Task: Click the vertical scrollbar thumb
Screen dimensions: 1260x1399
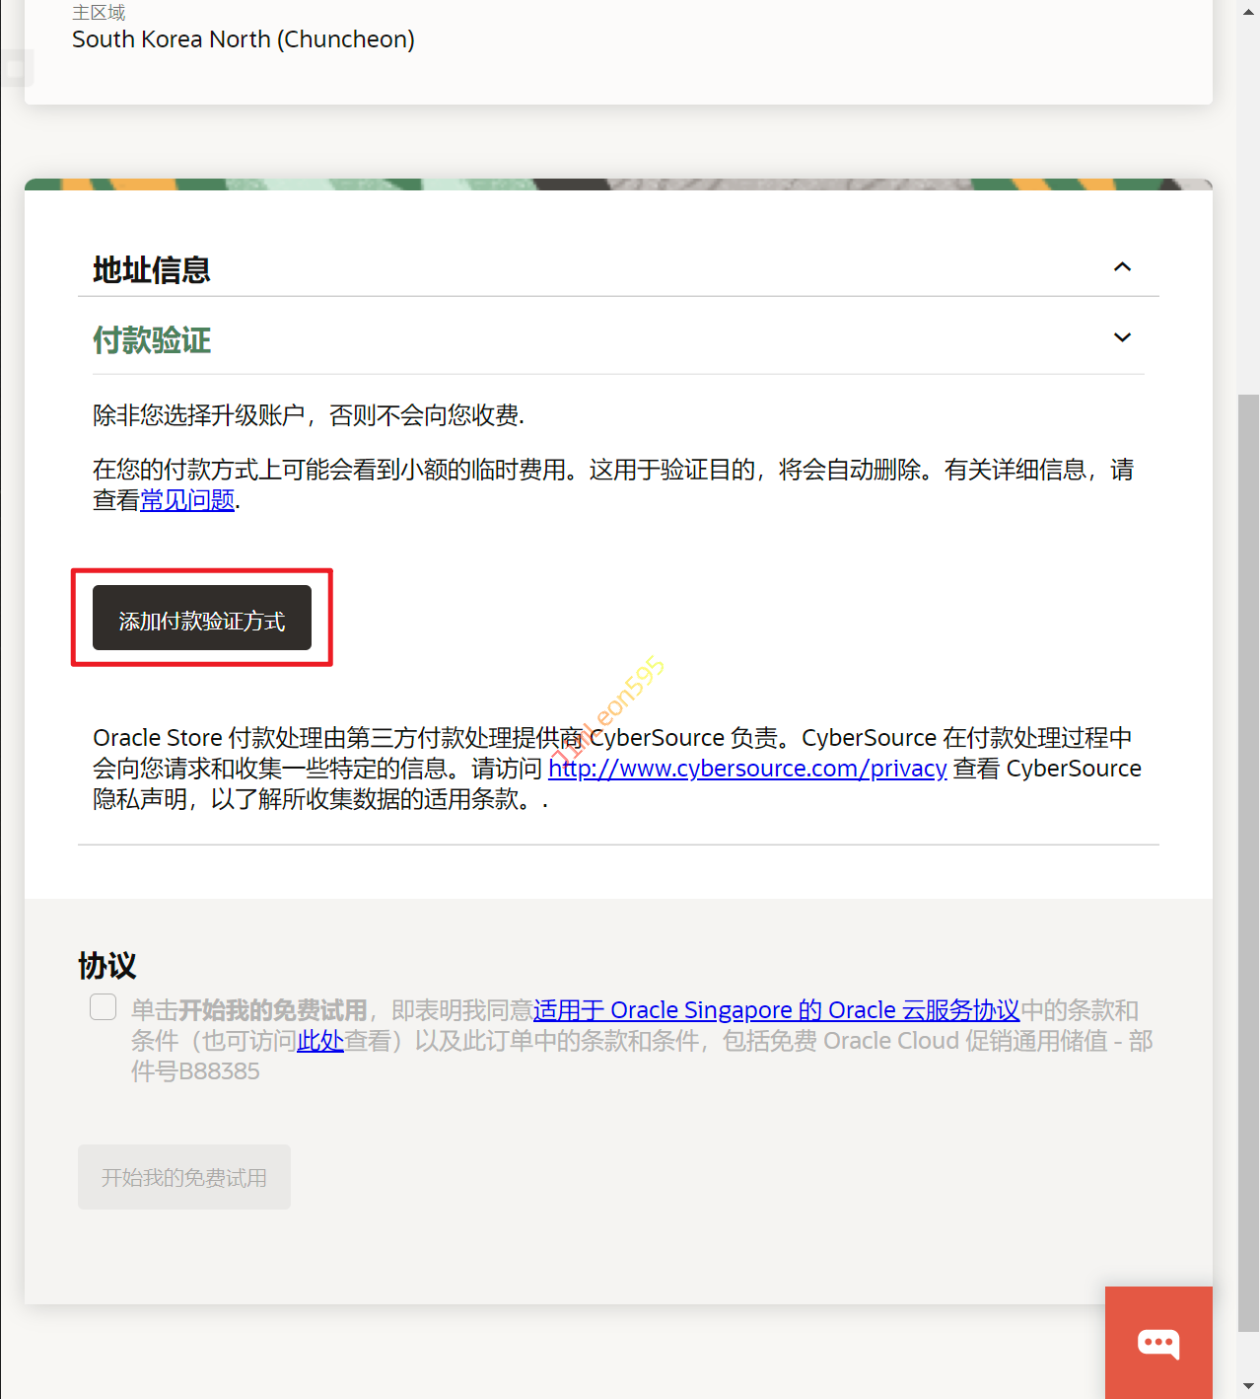Action: pyautogui.click(x=1248, y=858)
